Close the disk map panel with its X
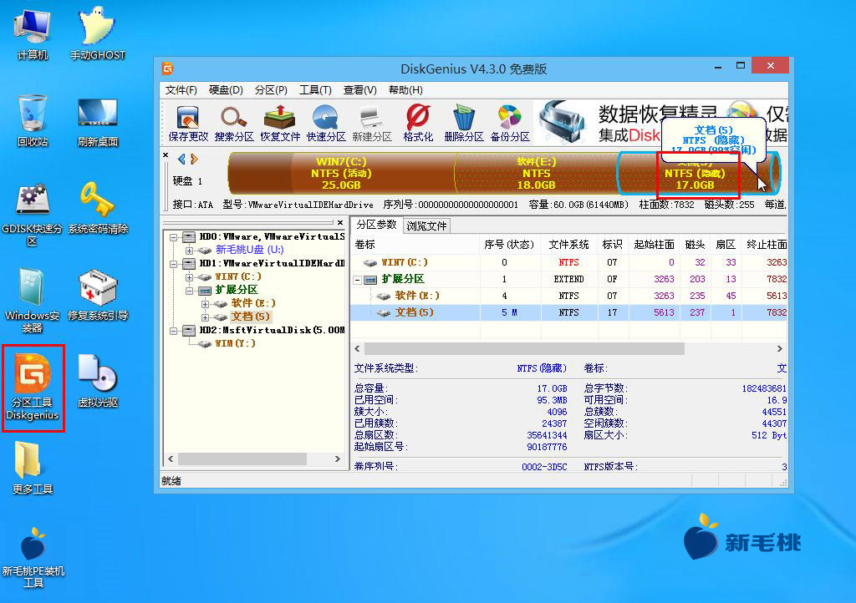Image resolution: width=856 pixels, height=603 pixels. (x=166, y=155)
